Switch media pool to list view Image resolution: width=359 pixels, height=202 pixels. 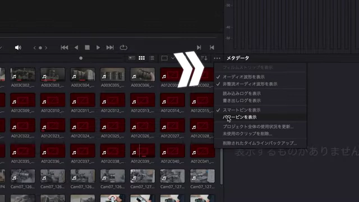(x=151, y=58)
